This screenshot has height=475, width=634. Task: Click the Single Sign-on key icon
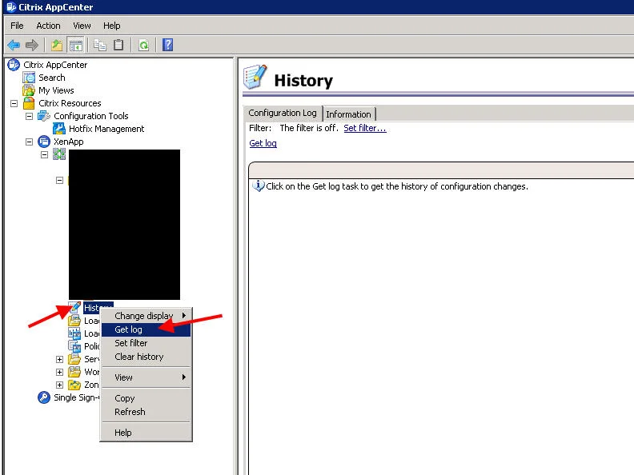[44, 397]
